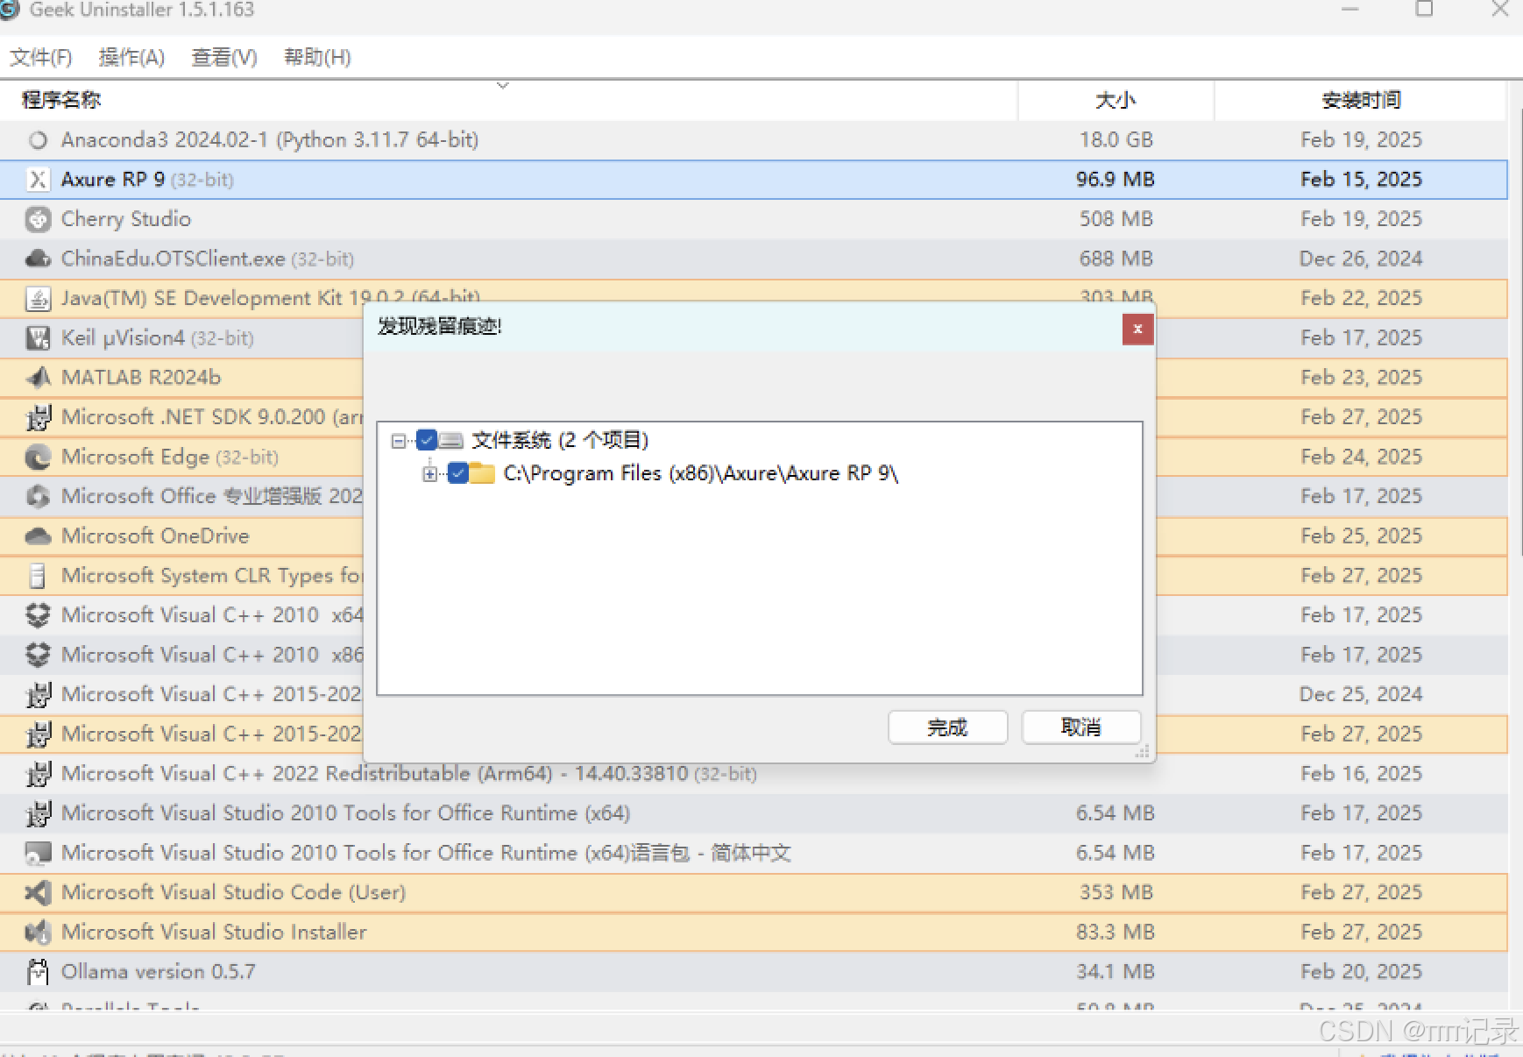Click the 688 MB size value

pyautogui.click(x=1116, y=259)
